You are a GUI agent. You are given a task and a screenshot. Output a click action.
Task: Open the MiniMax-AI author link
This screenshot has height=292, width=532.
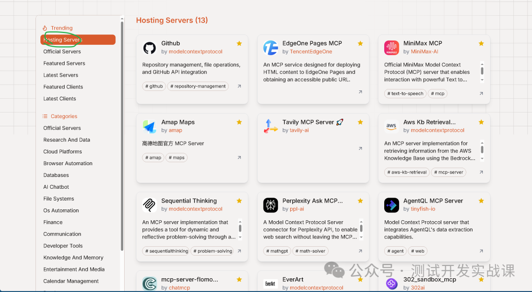click(x=425, y=52)
